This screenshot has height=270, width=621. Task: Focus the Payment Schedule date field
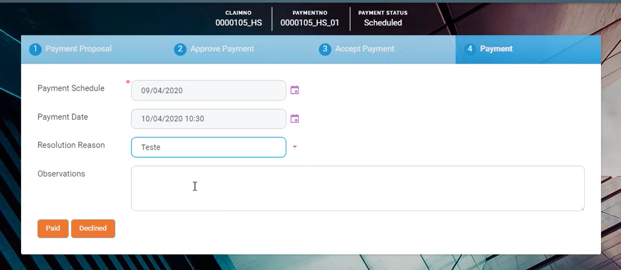(x=209, y=90)
